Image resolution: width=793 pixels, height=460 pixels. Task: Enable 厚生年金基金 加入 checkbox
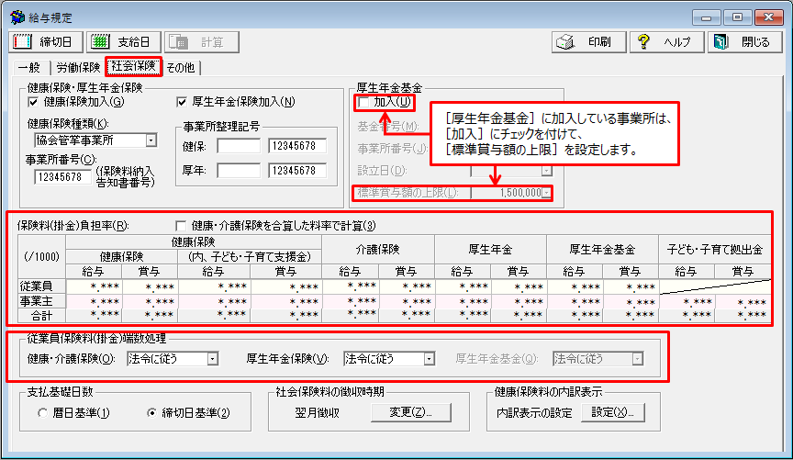(364, 102)
